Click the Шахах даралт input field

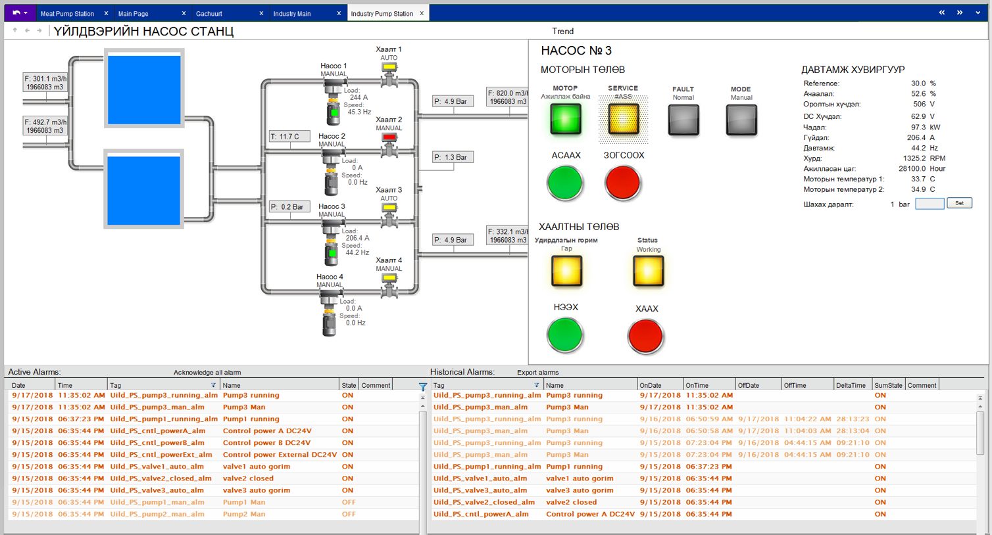coord(930,204)
